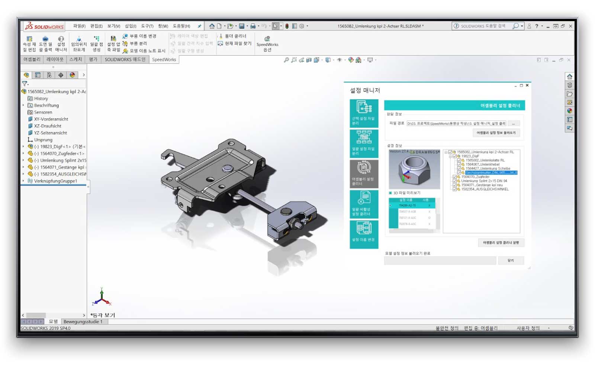Click the Home icon in the top toolbar
The width and height of the screenshot is (595, 371).
tap(212, 26)
